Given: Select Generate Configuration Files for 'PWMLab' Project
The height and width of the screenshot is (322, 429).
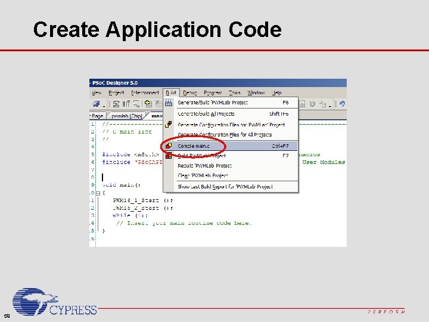Looking at the screenshot, I should tap(231, 125).
